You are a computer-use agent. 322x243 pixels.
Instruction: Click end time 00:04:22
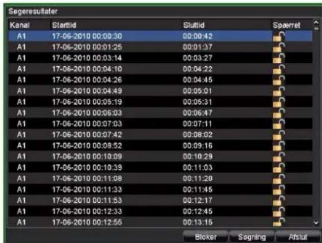click(197, 69)
